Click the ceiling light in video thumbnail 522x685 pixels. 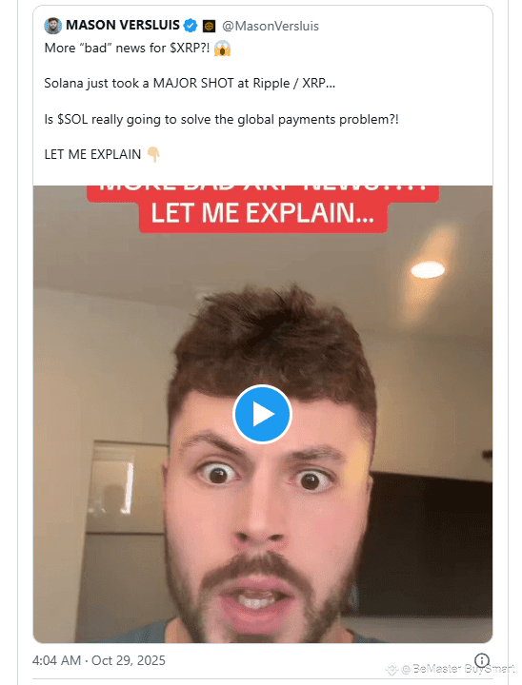click(428, 269)
